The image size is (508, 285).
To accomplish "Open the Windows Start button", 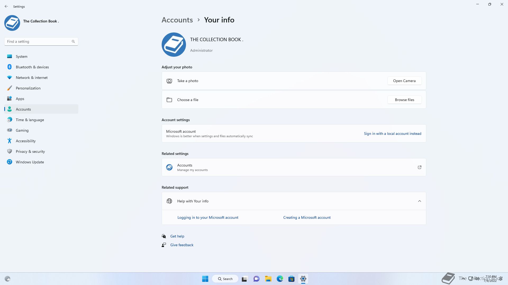I will coord(205,279).
